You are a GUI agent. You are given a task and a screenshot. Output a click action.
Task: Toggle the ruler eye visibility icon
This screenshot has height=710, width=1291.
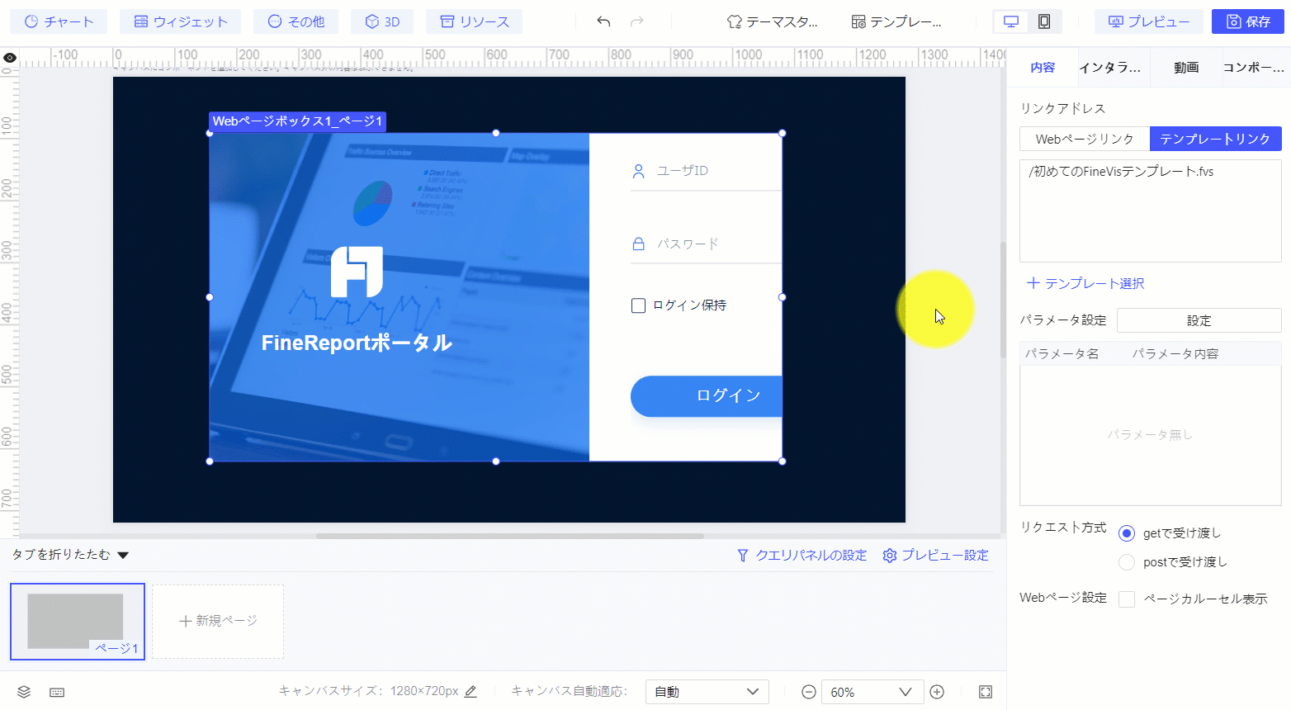tap(10, 58)
